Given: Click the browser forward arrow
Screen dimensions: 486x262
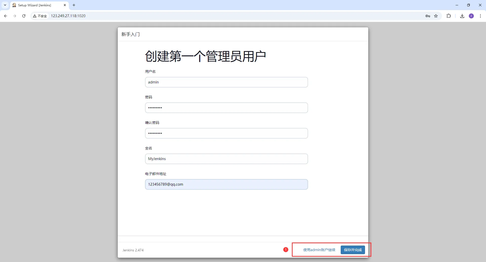Looking at the screenshot, I should [x=15, y=16].
